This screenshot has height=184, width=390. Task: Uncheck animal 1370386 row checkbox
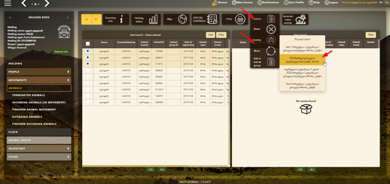pyautogui.click(x=88, y=51)
